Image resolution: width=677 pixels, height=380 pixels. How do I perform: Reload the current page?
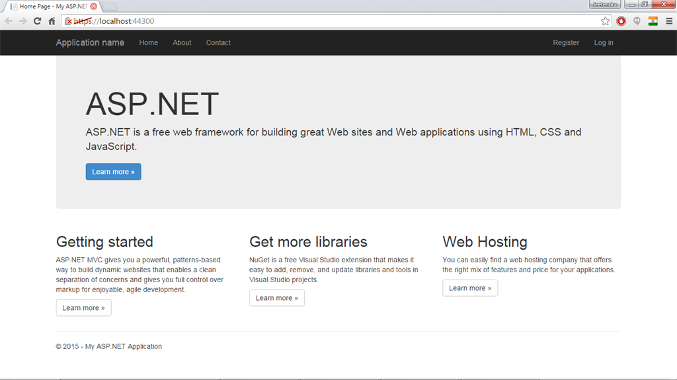coord(38,21)
